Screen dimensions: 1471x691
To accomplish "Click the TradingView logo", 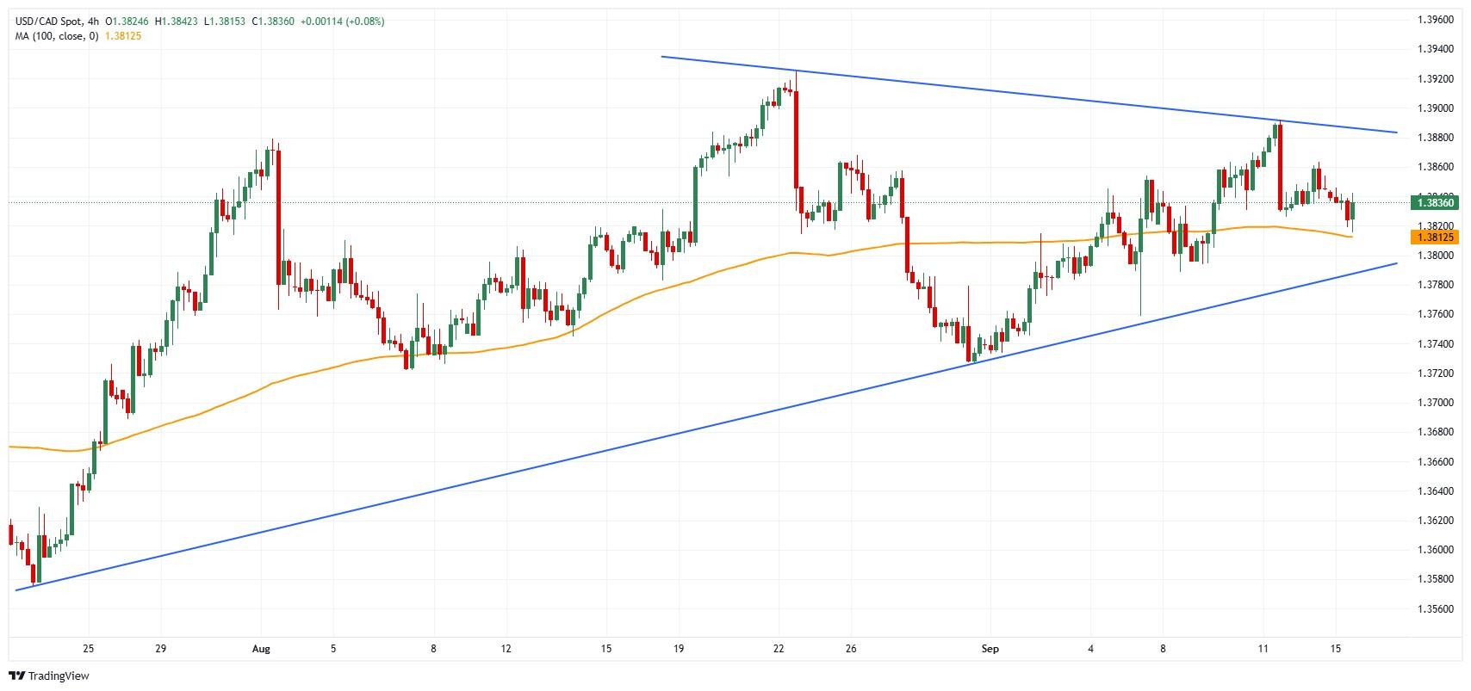I will click(49, 676).
